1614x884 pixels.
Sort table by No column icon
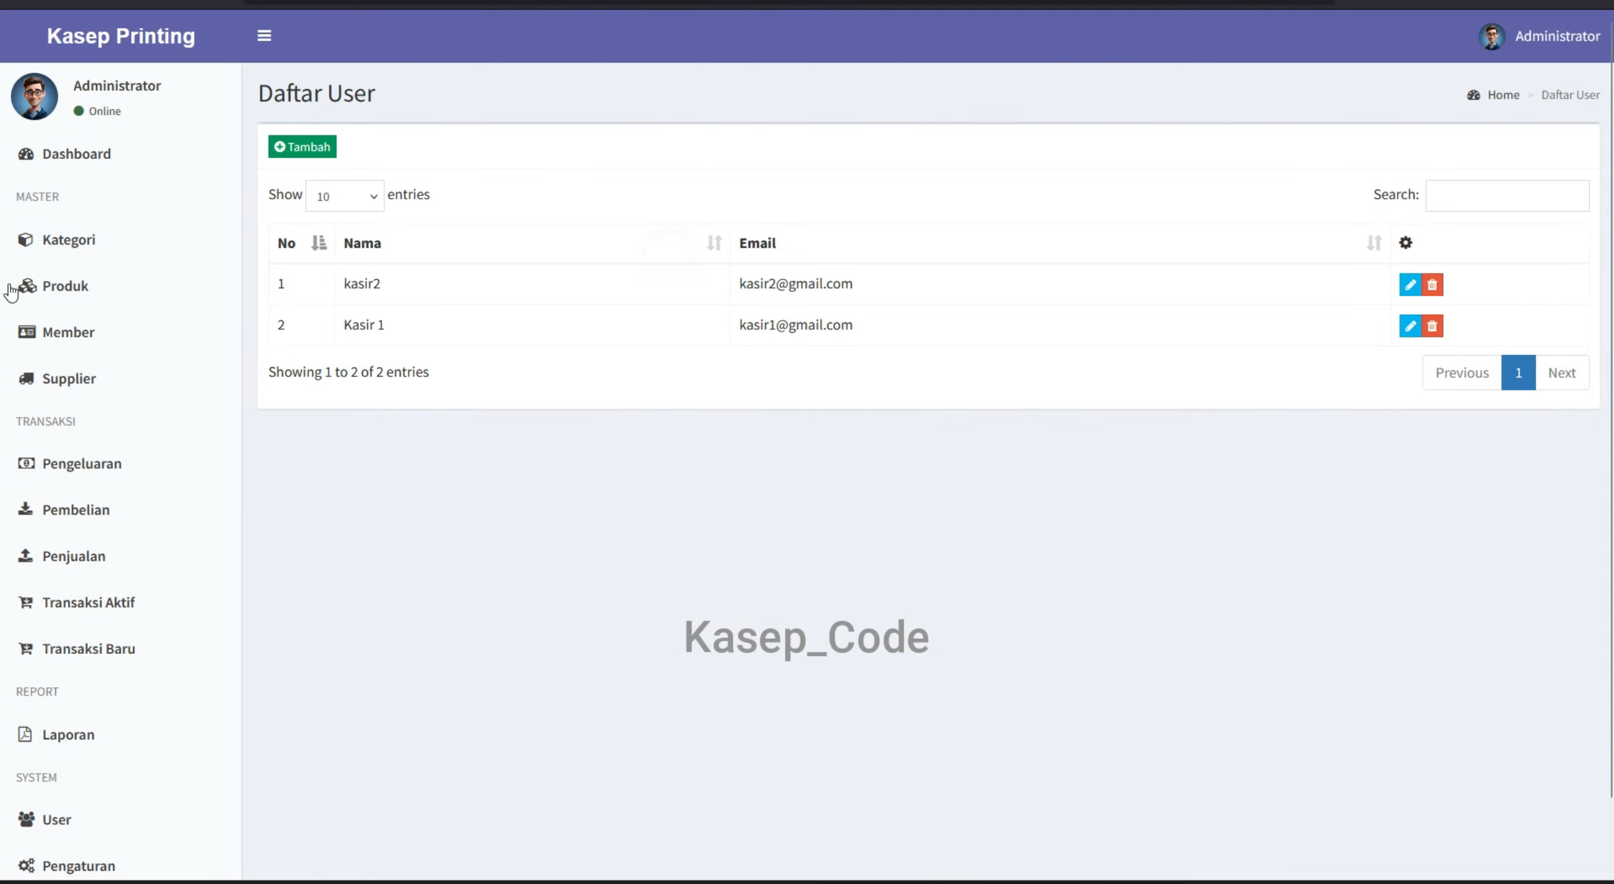click(x=319, y=243)
